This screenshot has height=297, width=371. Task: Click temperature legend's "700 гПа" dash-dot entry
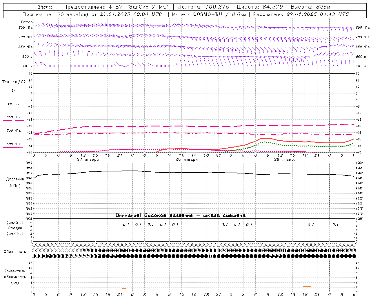pos(14,131)
